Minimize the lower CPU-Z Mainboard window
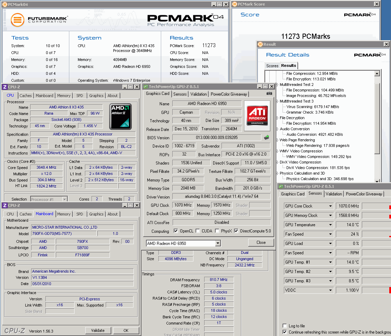This screenshot has width=391, height=336. 125,205
